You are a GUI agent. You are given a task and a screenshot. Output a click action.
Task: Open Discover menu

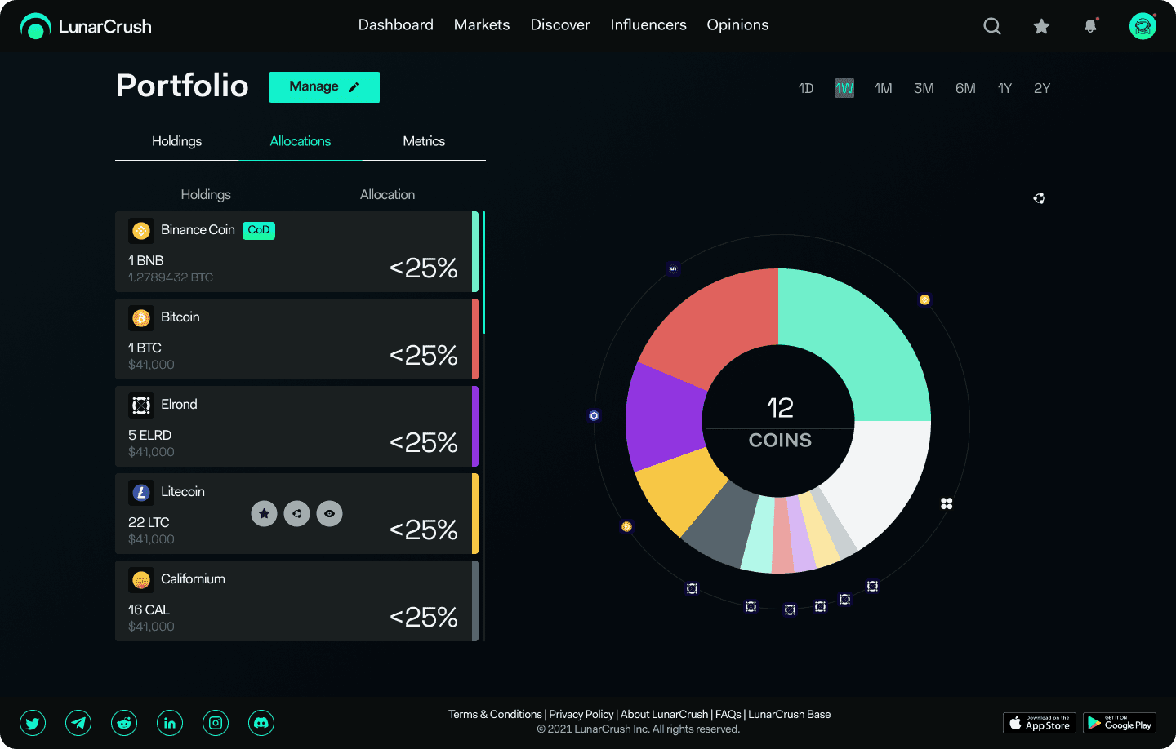click(560, 25)
